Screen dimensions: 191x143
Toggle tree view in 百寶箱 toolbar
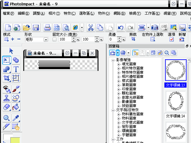[x=136, y=53]
